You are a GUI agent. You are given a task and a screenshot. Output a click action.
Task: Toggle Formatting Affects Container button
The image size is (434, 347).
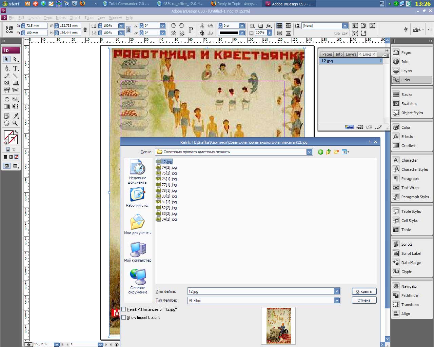click(x=7, y=149)
